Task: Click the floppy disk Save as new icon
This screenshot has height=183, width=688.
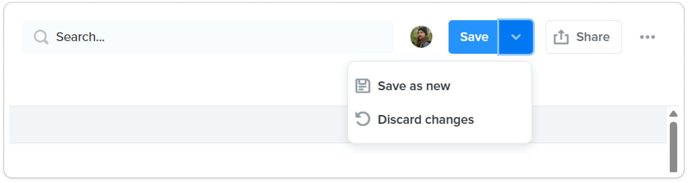Action: (x=363, y=86)
